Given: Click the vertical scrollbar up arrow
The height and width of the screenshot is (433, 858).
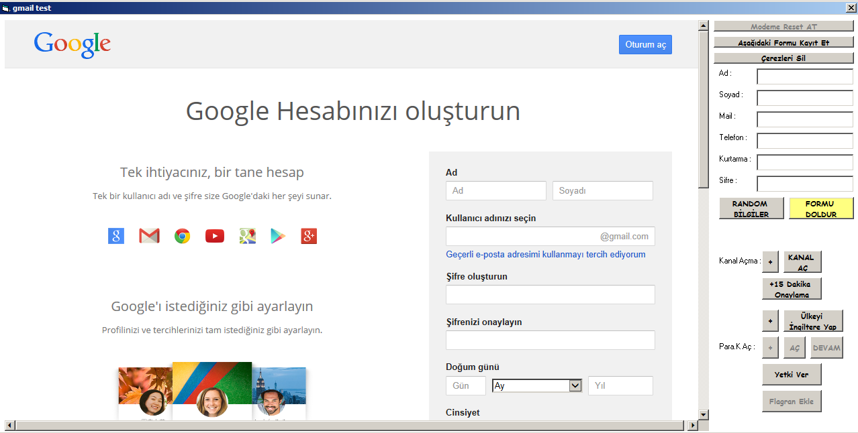Looking at the screenshot, I should click(x=704, y=26).
